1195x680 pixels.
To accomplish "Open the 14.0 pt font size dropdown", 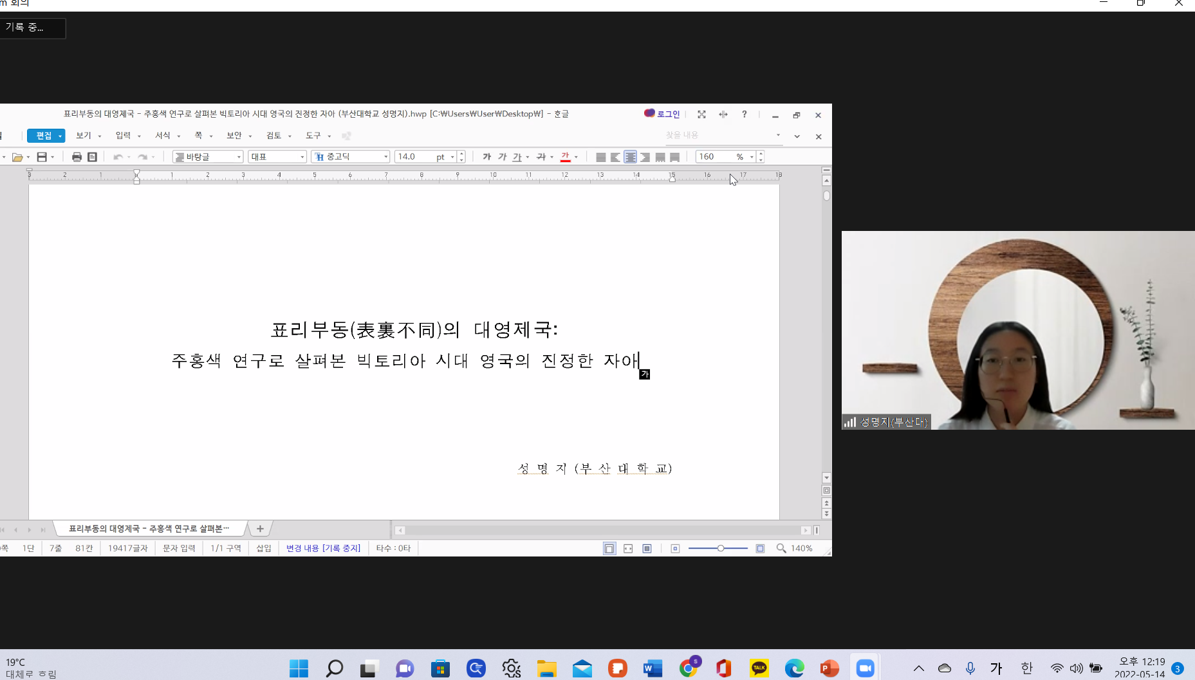I will (x=452, y=157).
